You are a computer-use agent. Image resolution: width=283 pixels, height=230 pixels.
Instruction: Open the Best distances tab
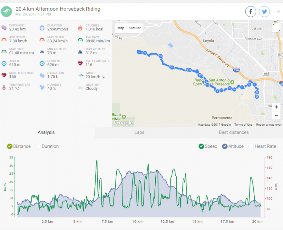click(x=234, y=132)
